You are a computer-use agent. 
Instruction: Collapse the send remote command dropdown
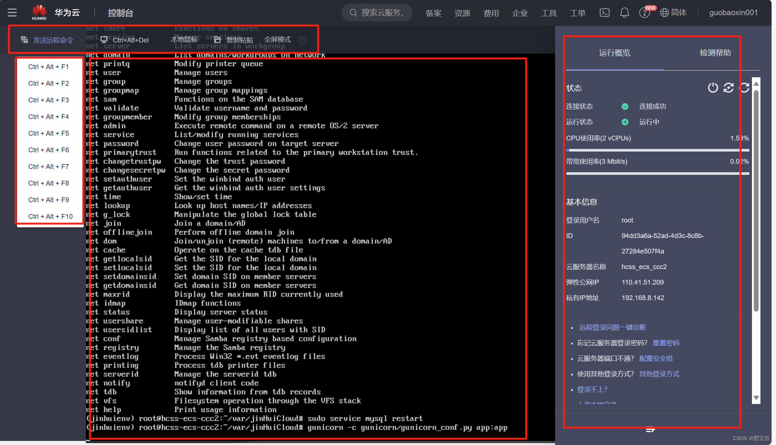pyautogui.click(x=81, y=40)
